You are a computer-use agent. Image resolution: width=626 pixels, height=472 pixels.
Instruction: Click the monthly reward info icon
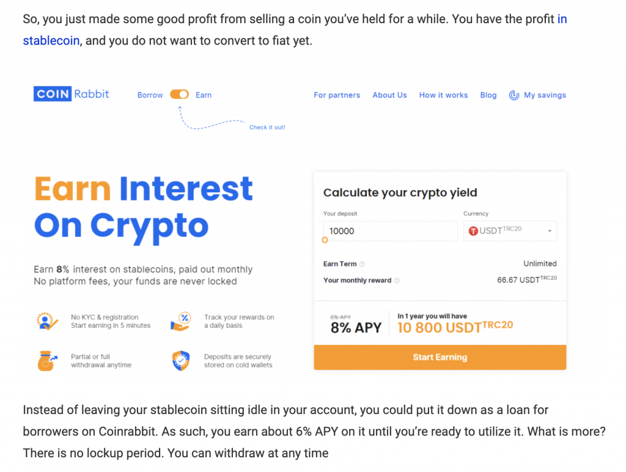coord(397,281)
